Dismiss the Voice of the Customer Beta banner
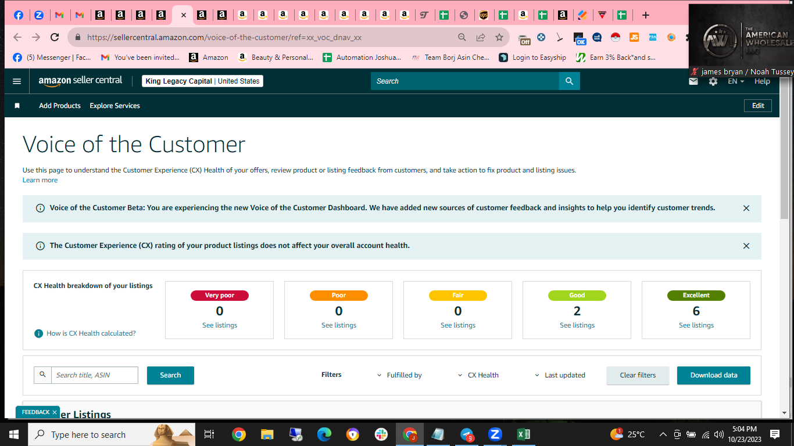Screen dimensions: 794x446 746,208
